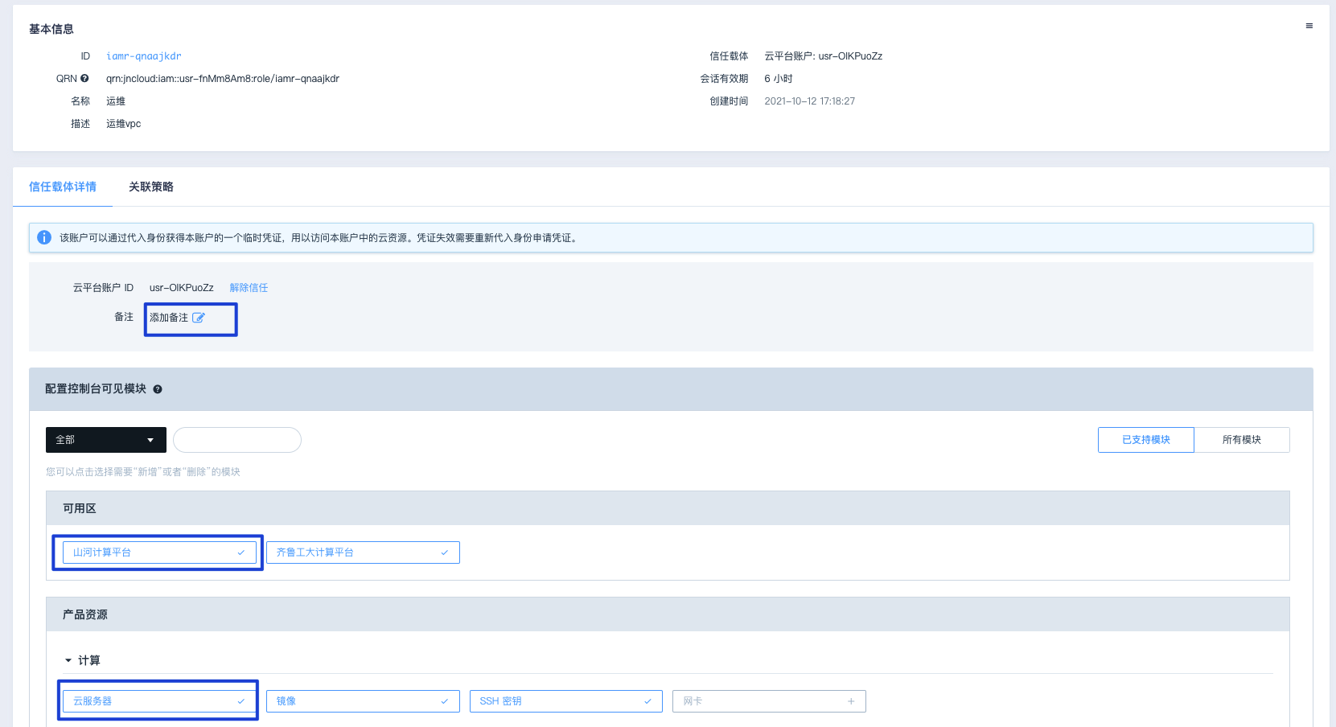
Task: Click 添加备注 to add a remark
Action: (x=169, y=318)
